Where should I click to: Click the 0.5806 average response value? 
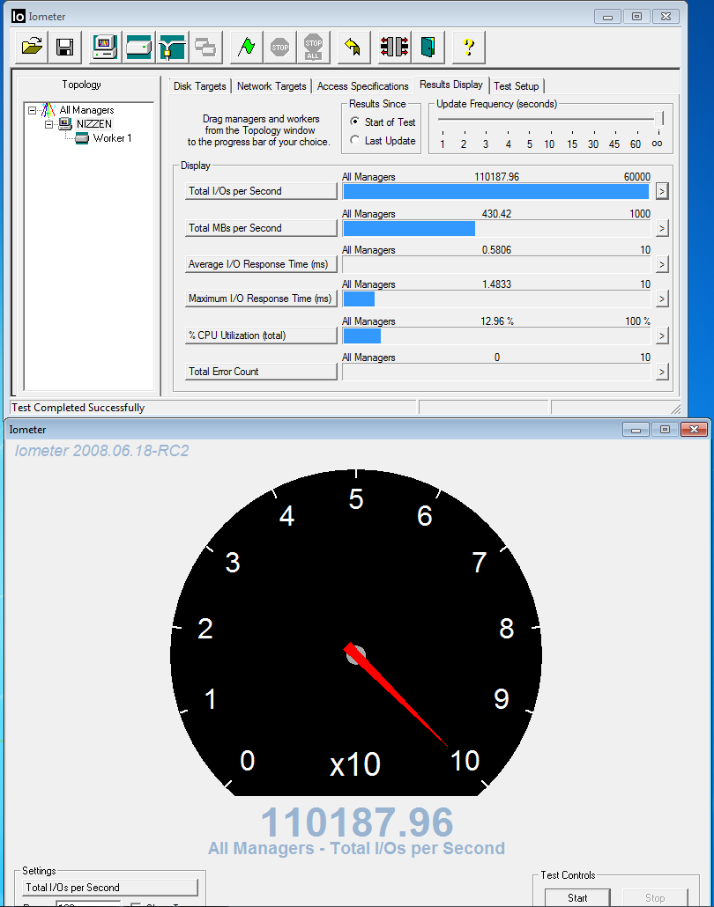497,250
